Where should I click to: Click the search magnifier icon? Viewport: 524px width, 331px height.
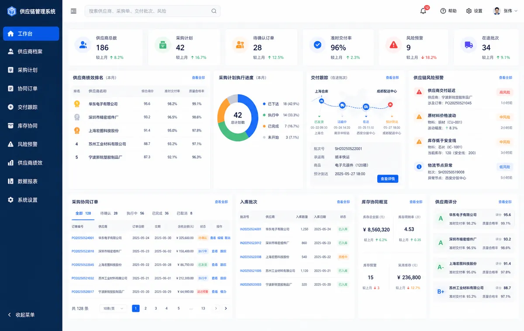[x=214, y=11]
